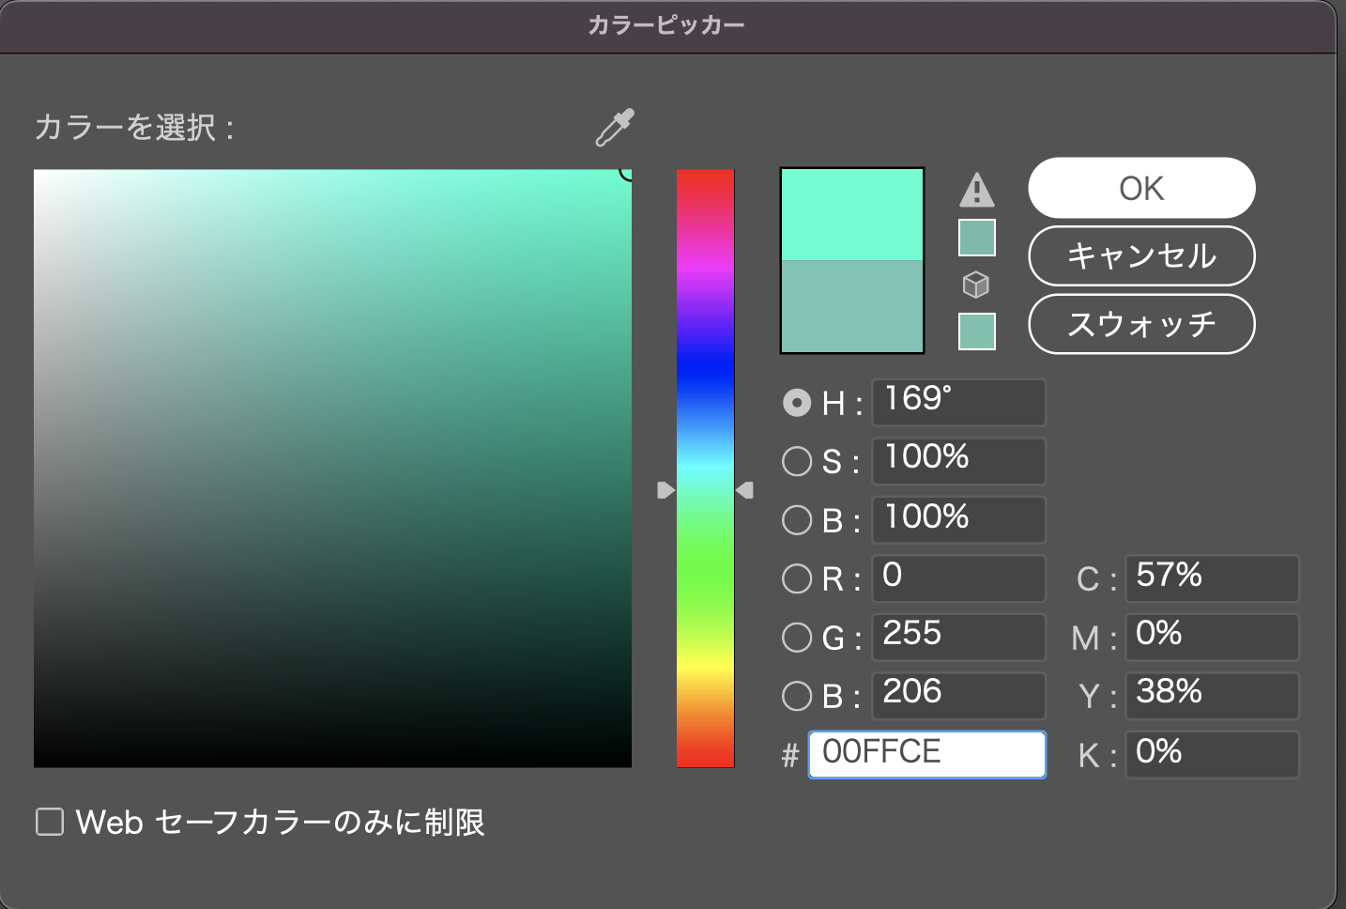
Task: Click the out-of-gamut warning triangle icon
Action: [x=976, y=190]
